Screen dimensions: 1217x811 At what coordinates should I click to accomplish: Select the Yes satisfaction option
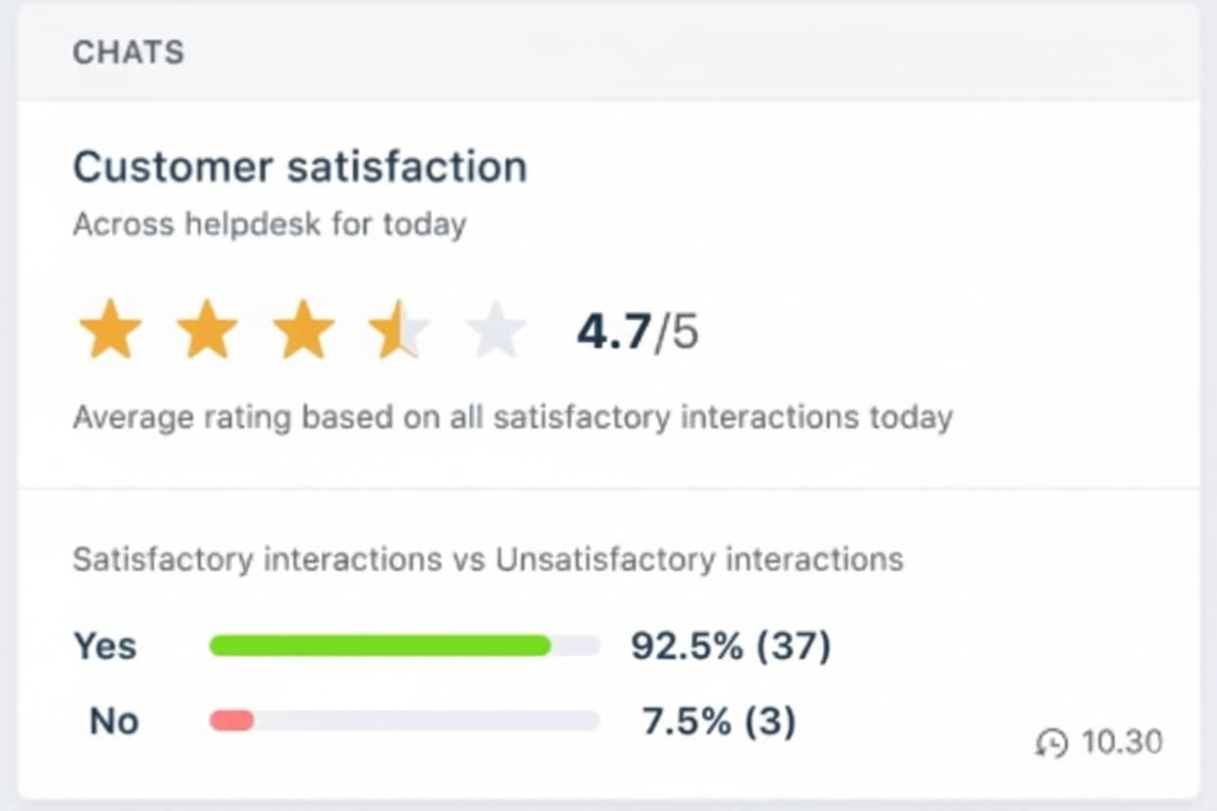[x=105, y=645]
